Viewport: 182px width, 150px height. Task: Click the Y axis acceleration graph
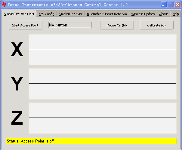point(103,84)
